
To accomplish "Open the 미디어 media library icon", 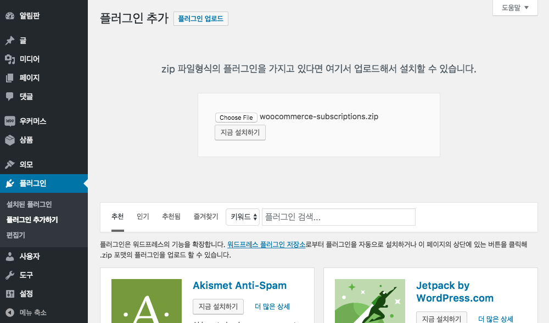I will tap(9, 59).
